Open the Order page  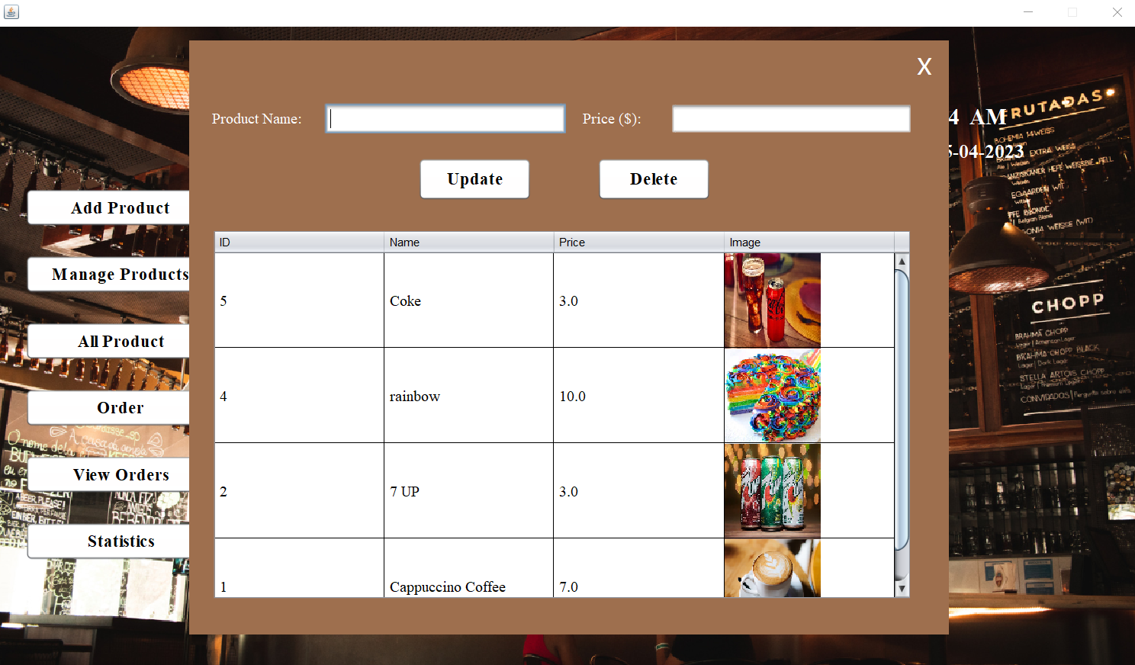(108, 408)
